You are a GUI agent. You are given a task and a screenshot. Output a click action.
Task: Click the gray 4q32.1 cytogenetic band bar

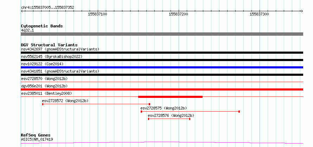tap(162, 34)
